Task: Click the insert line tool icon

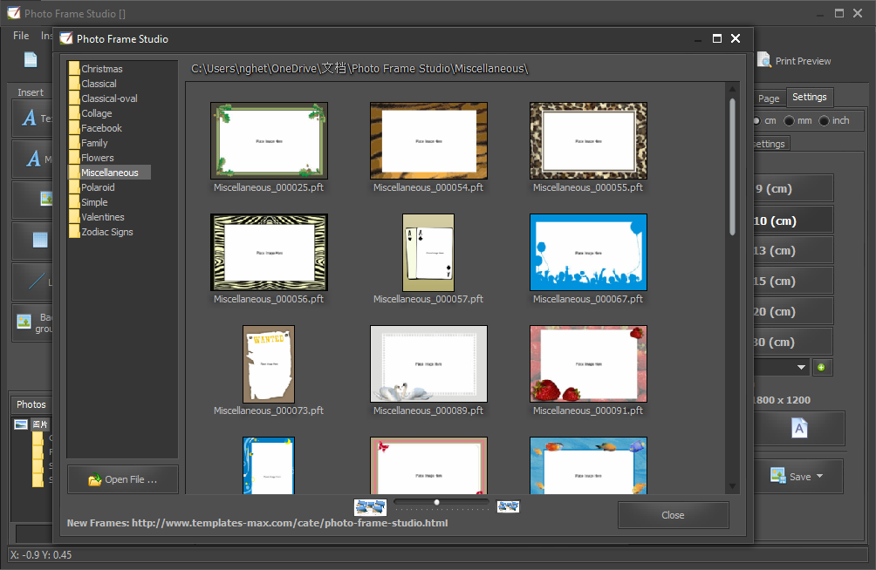Action: point(35,282)
